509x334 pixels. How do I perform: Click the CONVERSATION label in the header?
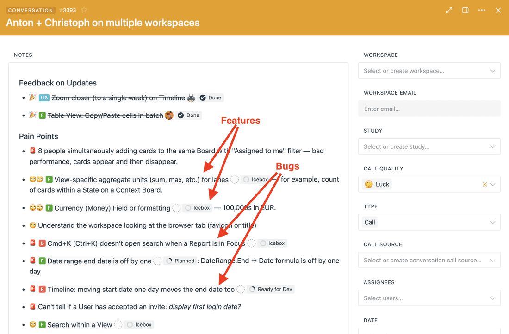[x=31, y=10]
